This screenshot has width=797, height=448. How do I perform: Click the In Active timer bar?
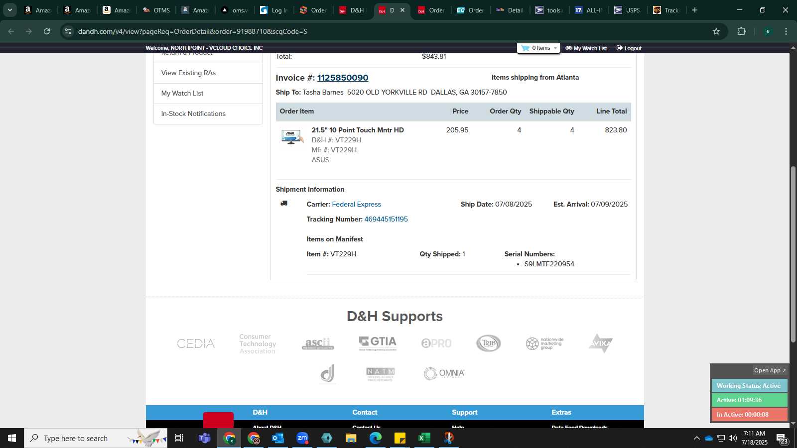pos(749,415)
